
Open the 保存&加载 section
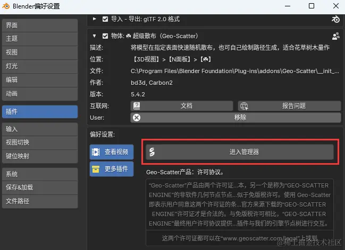(x=40, y=187)
